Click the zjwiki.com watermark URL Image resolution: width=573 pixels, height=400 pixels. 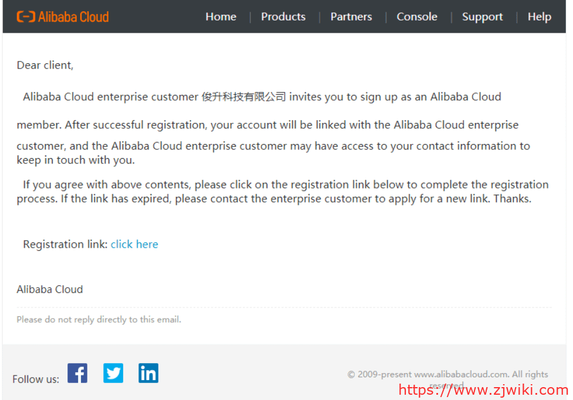[x=483, y=390]
